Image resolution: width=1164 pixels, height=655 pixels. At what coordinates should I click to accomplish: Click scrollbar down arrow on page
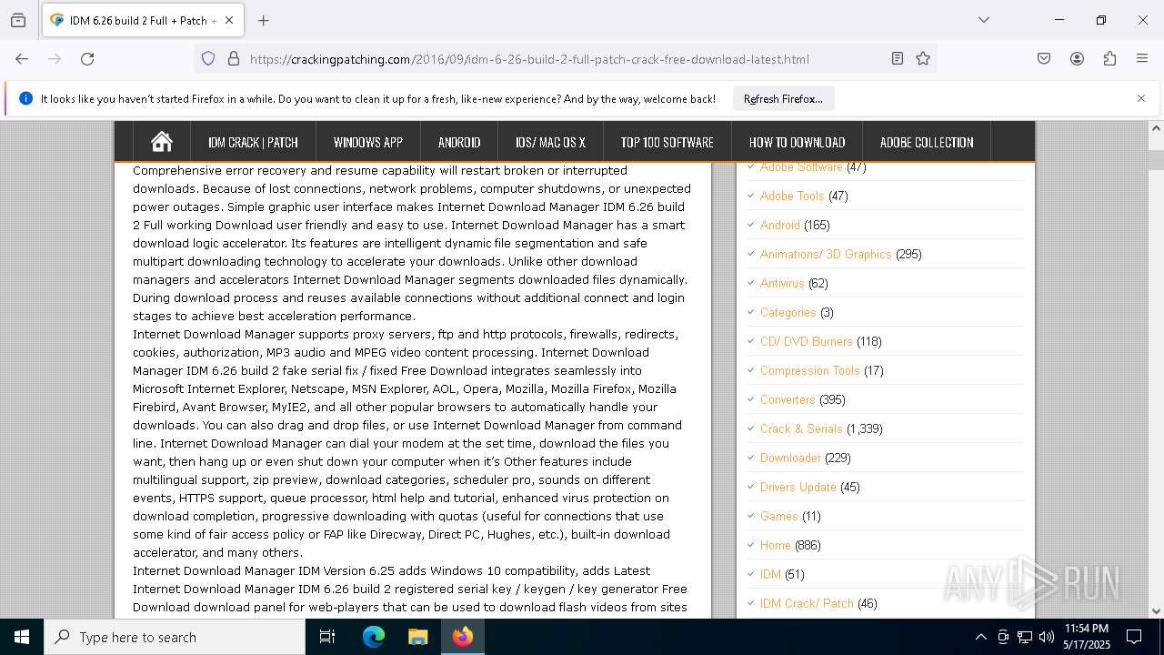[x=1156, y=611]
